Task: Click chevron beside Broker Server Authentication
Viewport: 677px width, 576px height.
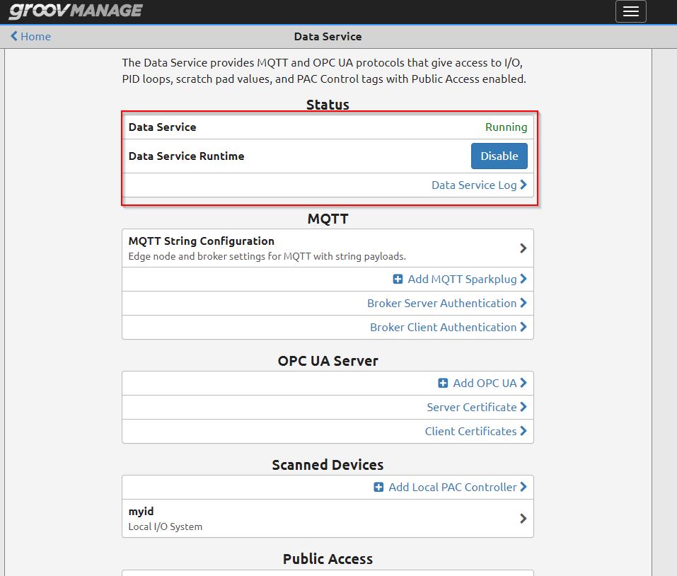Action: [x=523, y=303]
